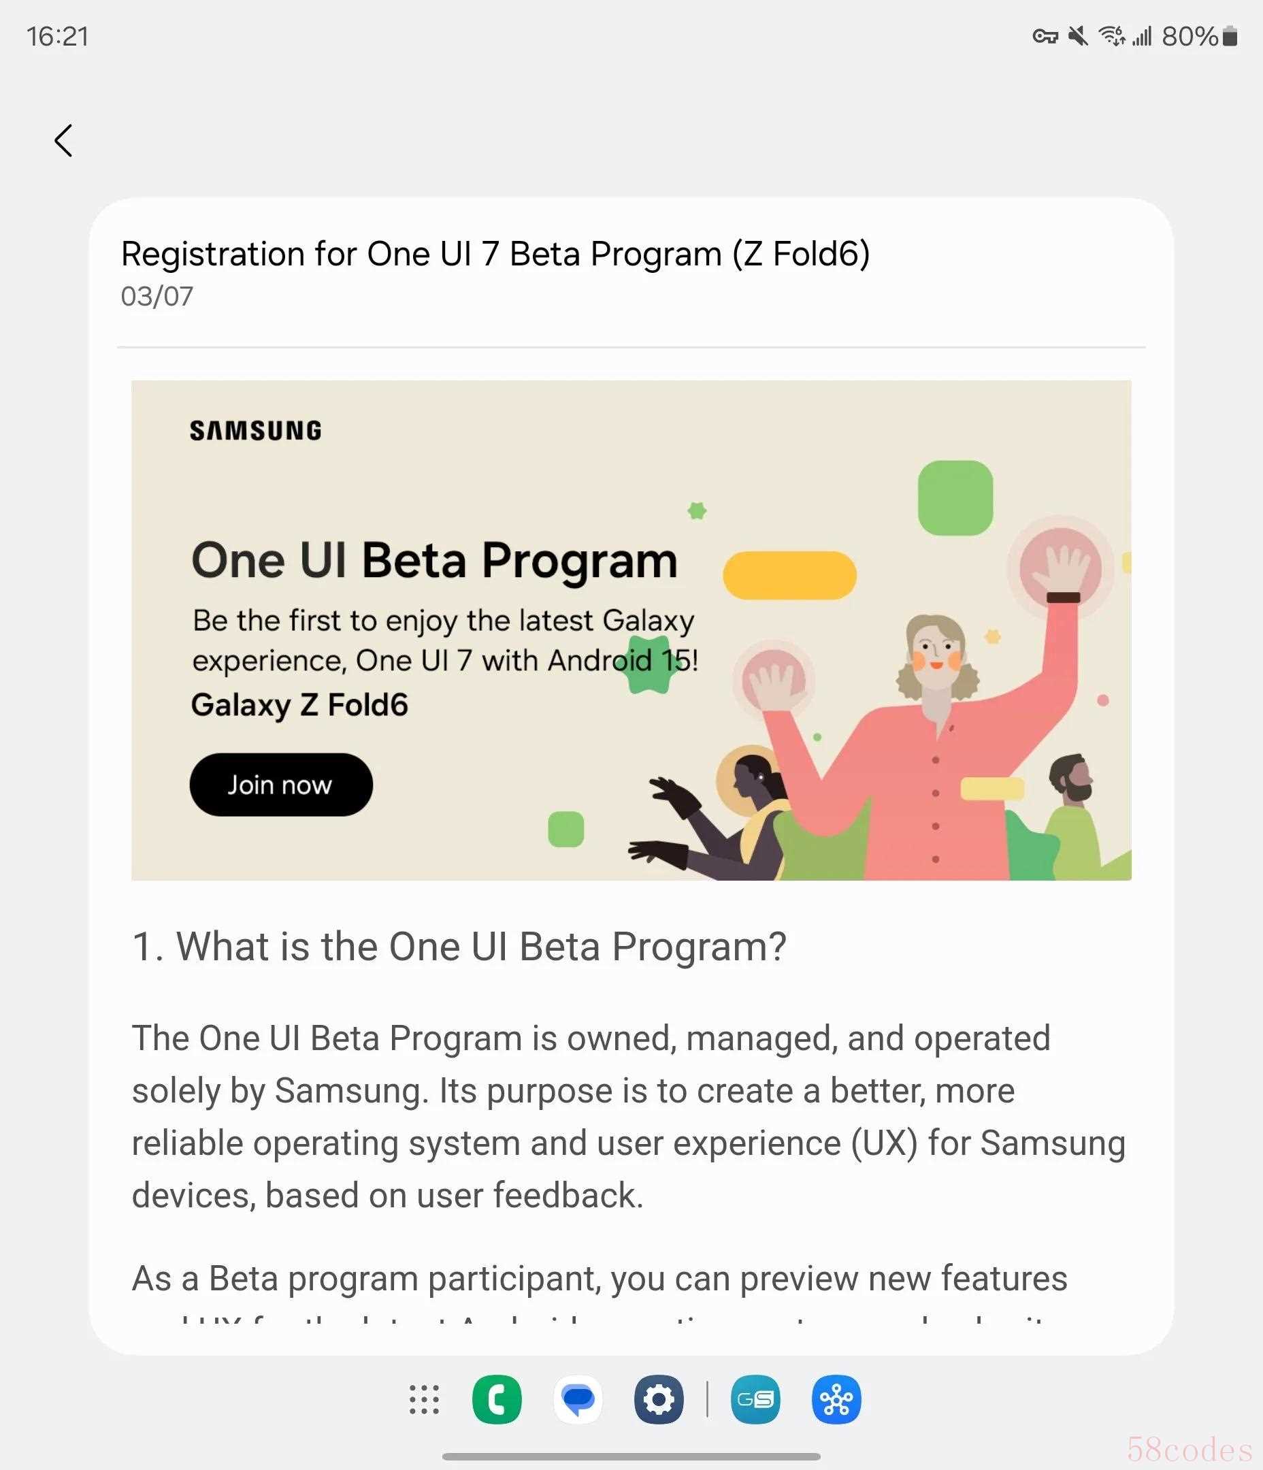Tap the back arrow at top left

tap(64, 140)
